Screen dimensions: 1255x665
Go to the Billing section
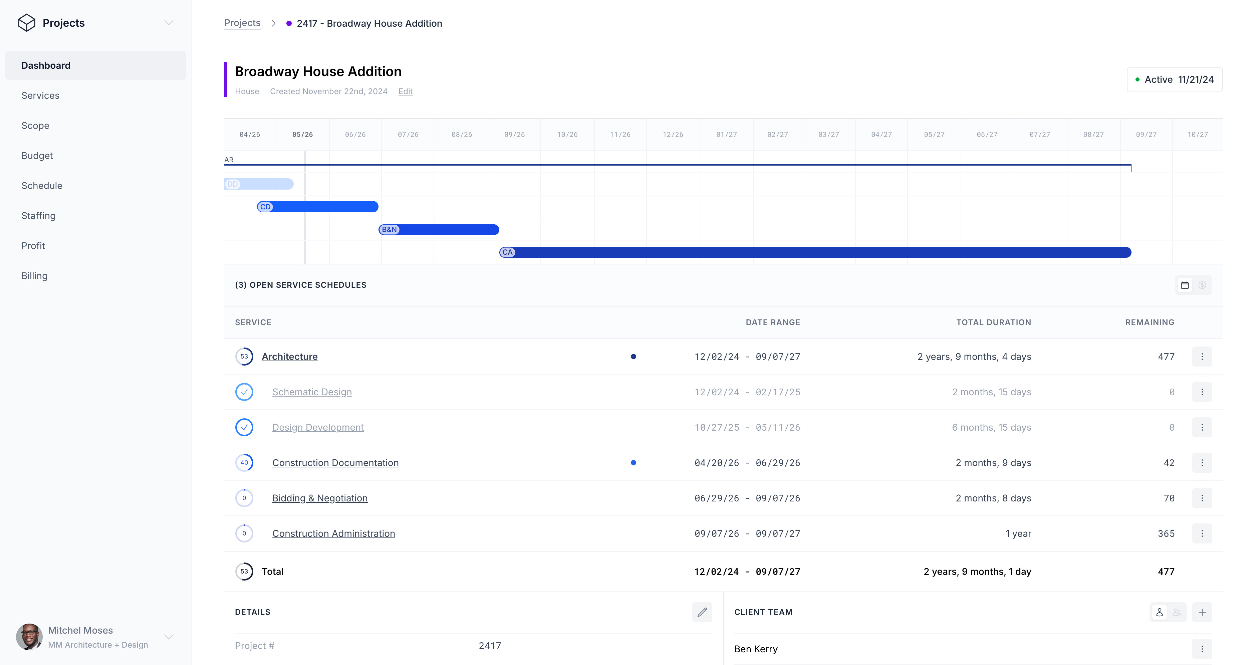(x=35, y=276)
